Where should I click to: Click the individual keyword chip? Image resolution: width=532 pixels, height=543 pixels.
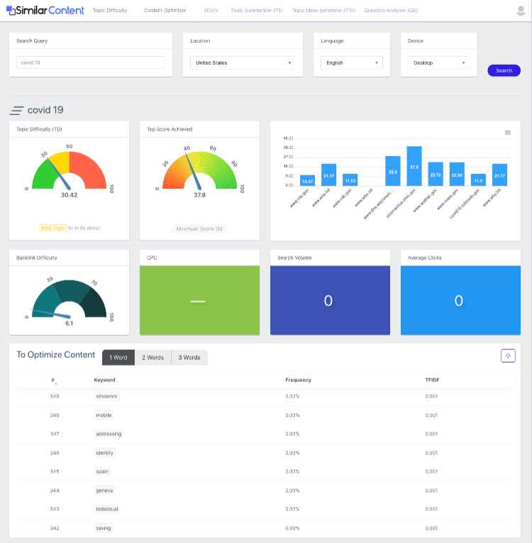107,509
